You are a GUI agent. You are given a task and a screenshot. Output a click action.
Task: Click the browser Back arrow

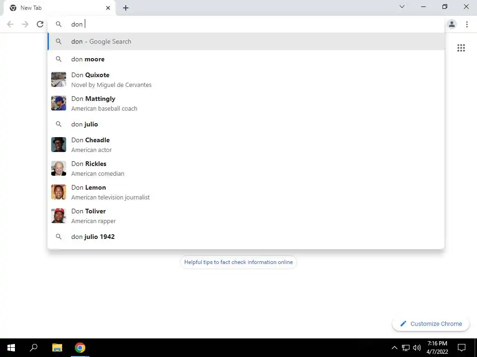point(10,24)
